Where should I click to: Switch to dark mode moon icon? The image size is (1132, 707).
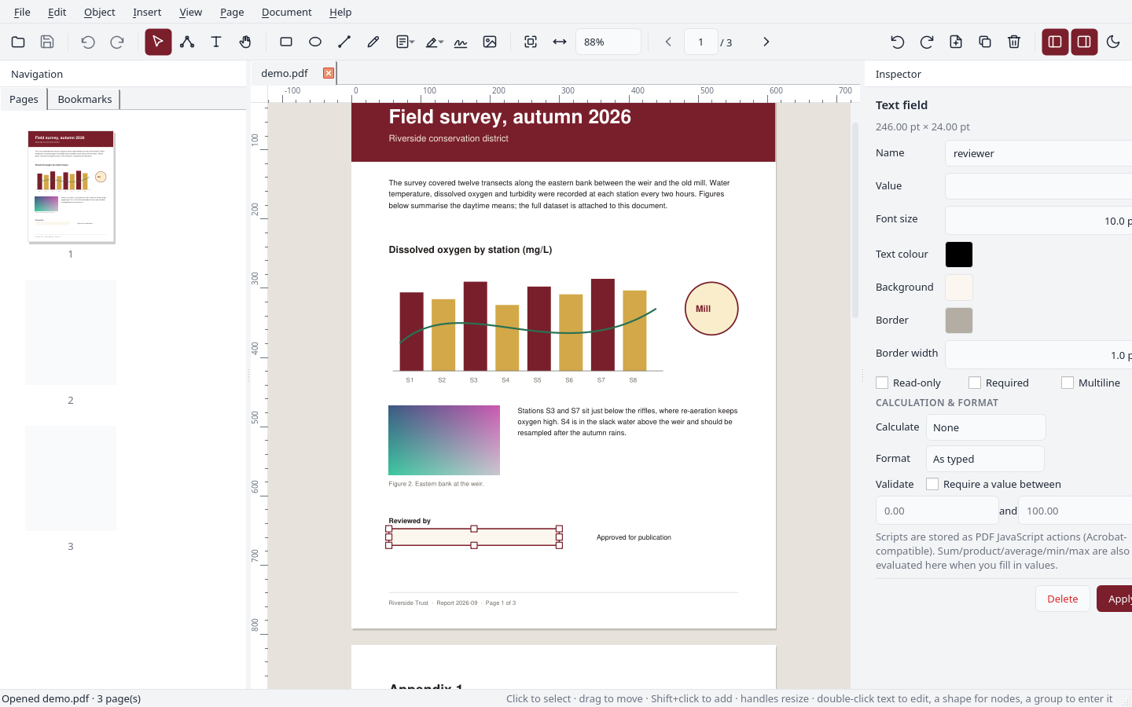[x=1113, y=42]
